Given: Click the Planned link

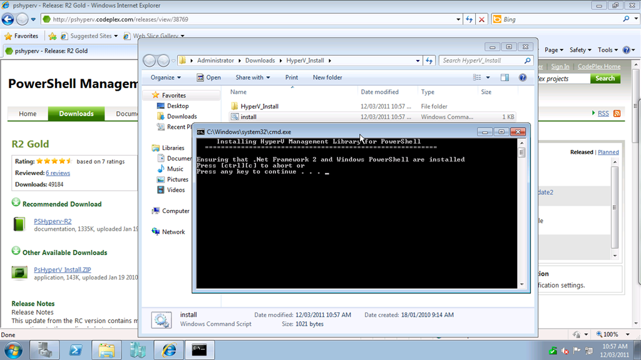Looking at the screenshot, I should tap(608, 152).
